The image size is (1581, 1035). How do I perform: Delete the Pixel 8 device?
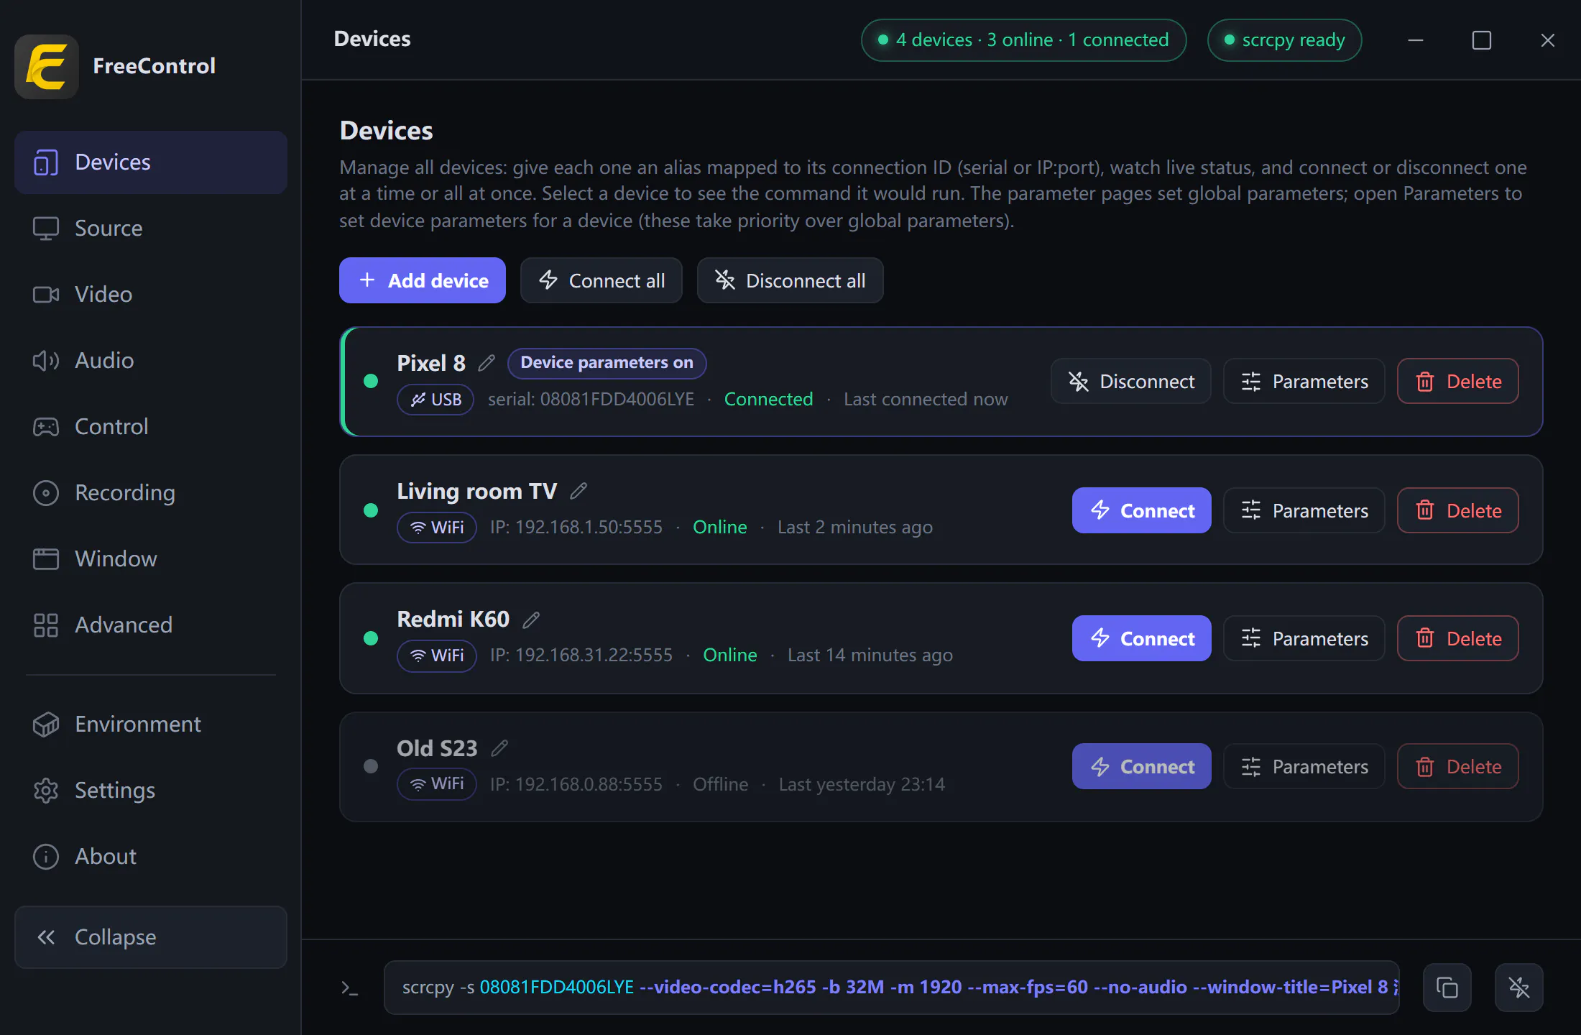[1458, 381]
